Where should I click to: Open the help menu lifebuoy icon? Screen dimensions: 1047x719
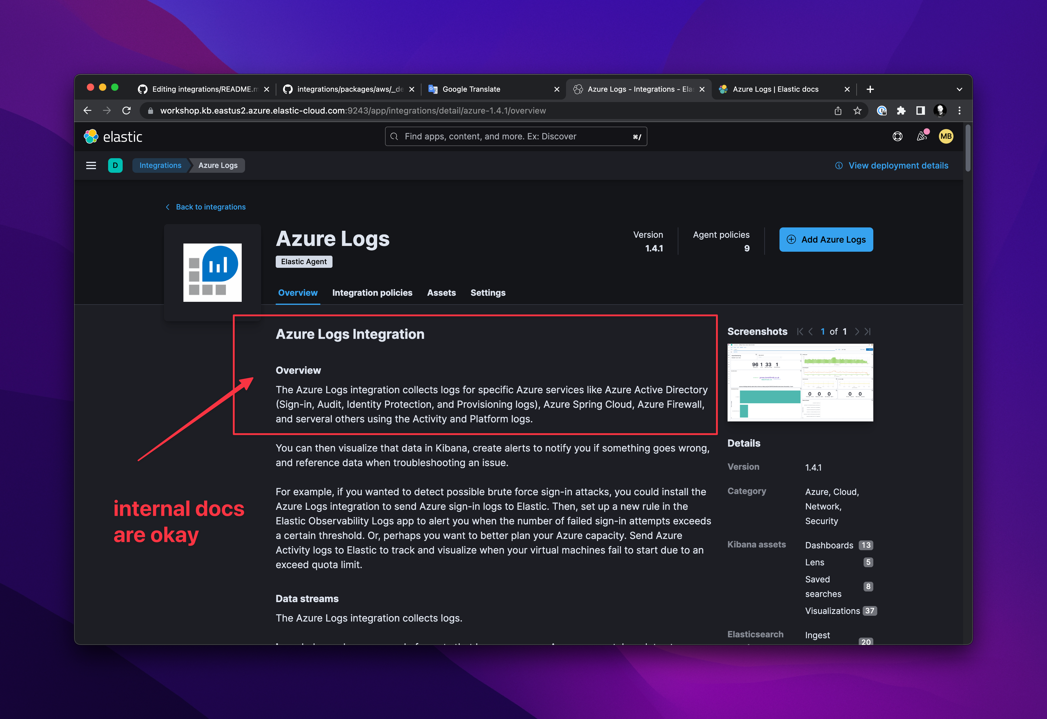click(897, 137)
